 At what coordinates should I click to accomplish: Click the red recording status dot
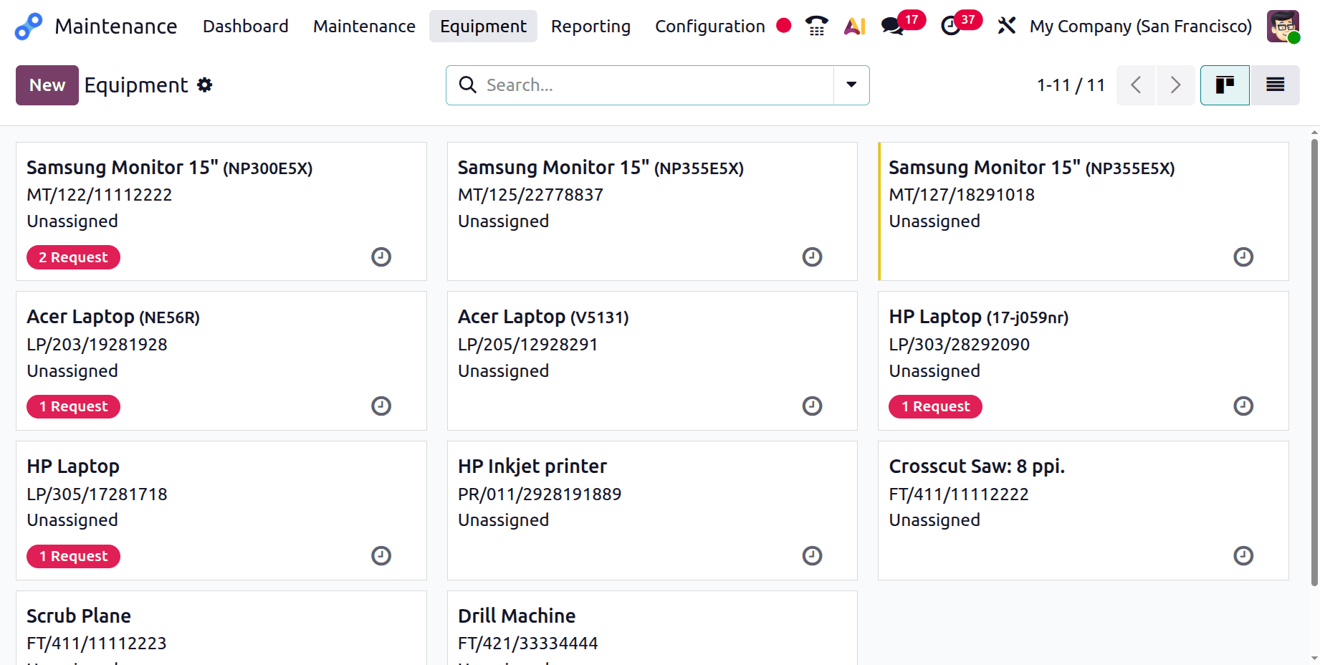[784, 26]
